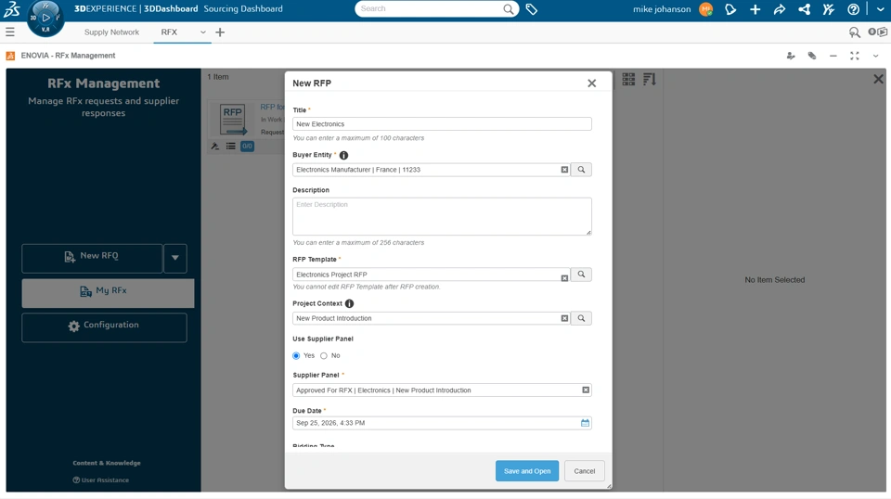This screenshot has height=499, width=891.
Task: Click the Description text area
Action: point(442,216)
